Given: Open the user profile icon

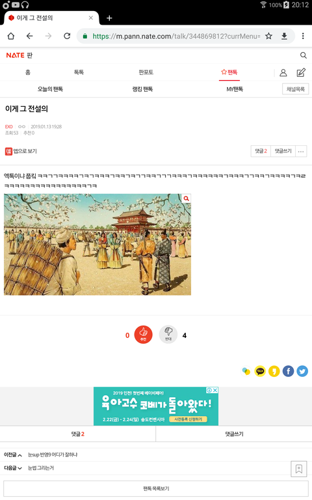Looking at the screenshot, I should [283, 73].
